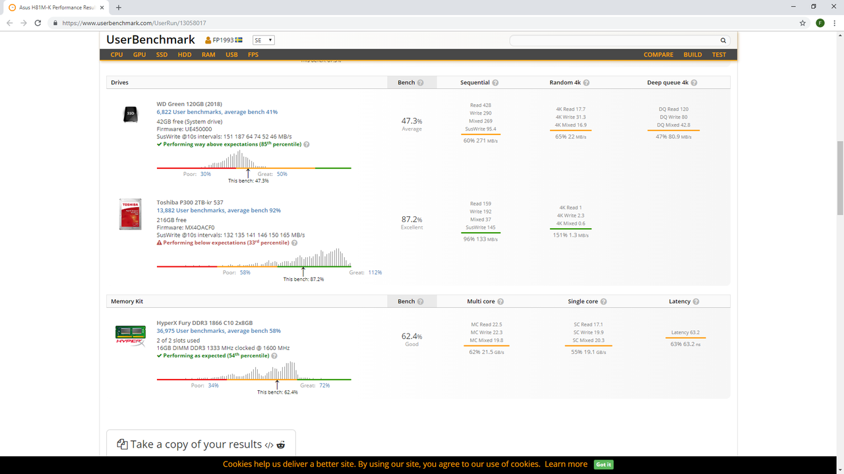
Task: Open the SSD menu
Action: click(162, 55)
